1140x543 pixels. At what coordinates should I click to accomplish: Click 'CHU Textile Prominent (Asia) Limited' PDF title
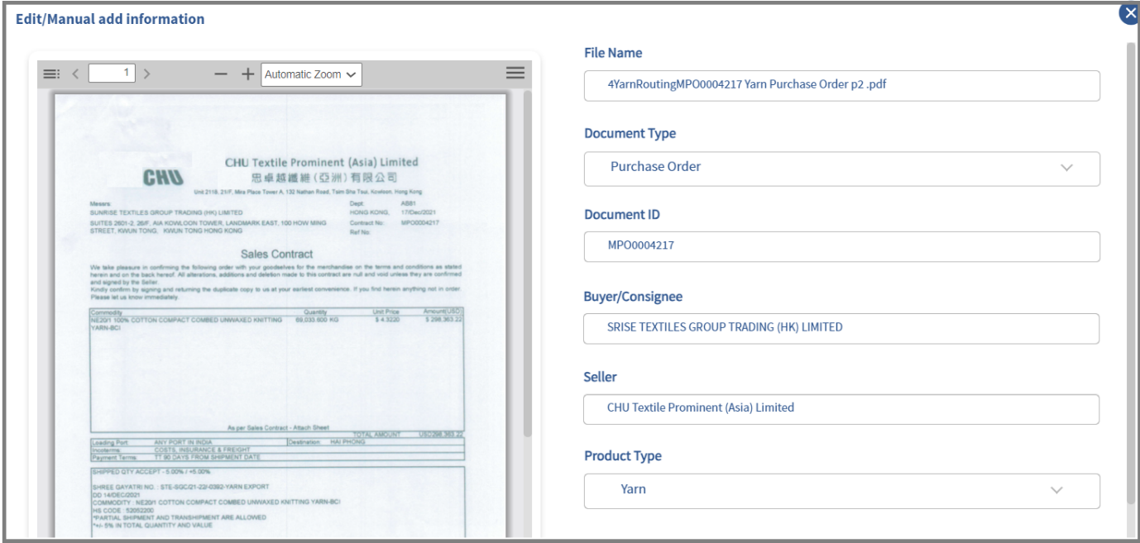(322, 162)
